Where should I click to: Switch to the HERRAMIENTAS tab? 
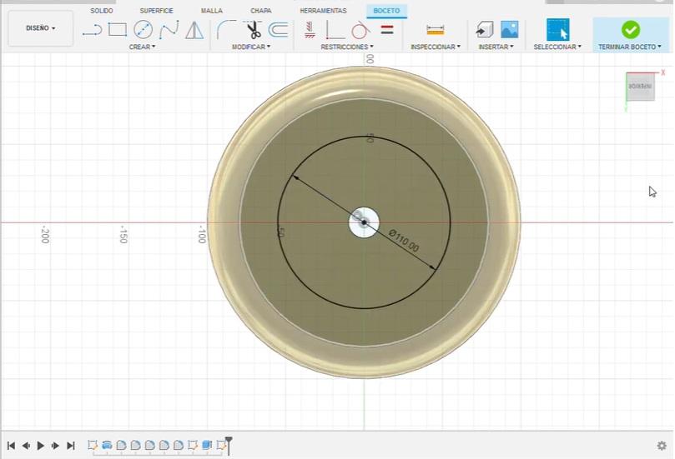323,11
